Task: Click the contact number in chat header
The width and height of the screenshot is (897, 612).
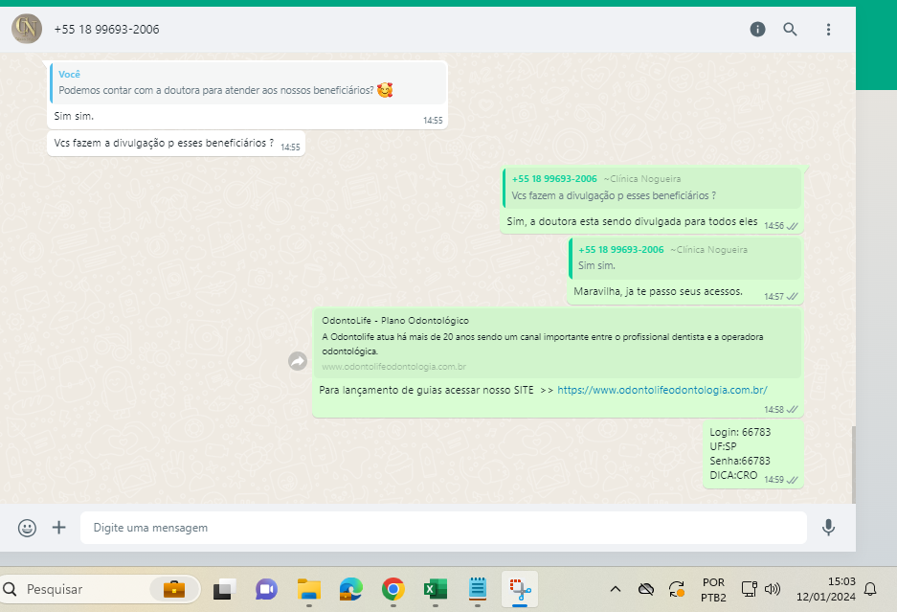Action: pyautogui.click(x=107, y=30)
